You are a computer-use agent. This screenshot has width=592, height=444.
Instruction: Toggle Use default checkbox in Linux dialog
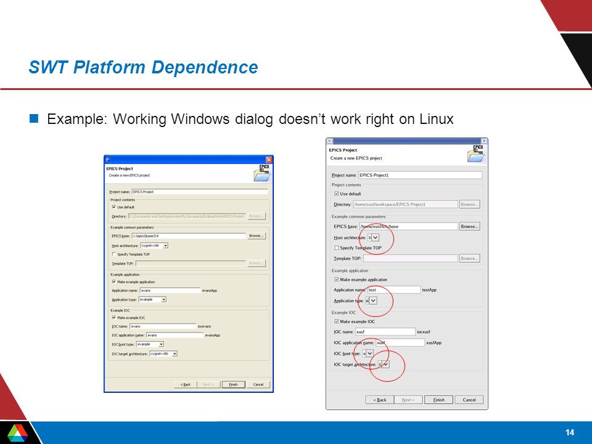pyautogui.click(x=337, y=194)
